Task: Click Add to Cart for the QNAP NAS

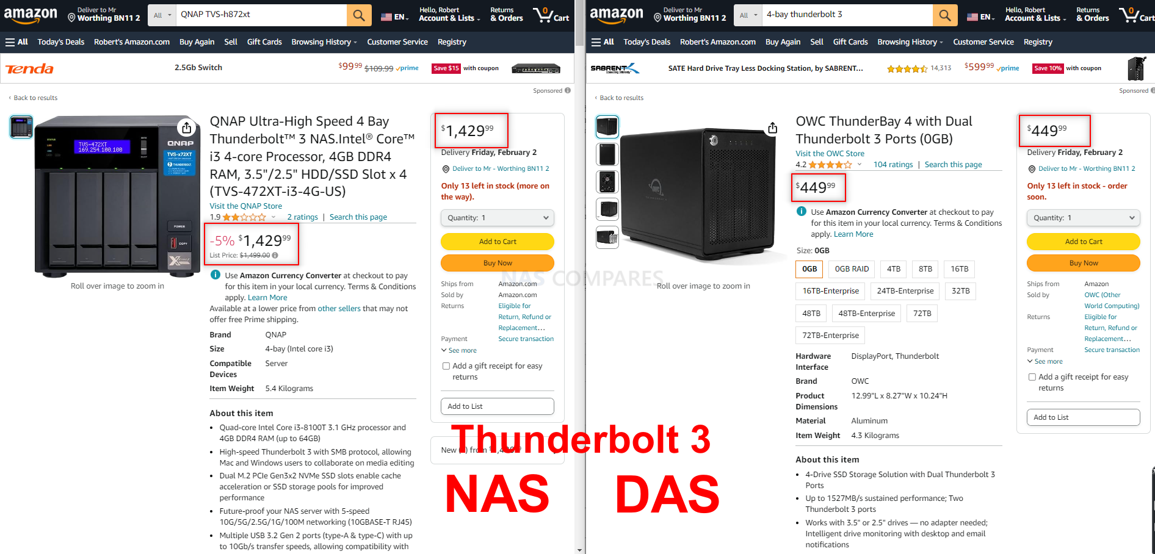Action: click(x=498, y=242)
